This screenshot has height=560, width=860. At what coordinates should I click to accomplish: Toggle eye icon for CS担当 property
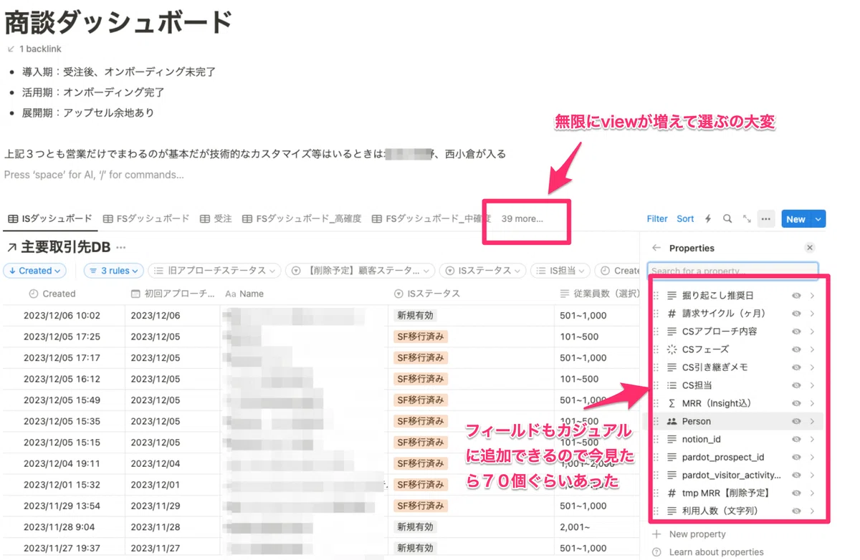796,385
